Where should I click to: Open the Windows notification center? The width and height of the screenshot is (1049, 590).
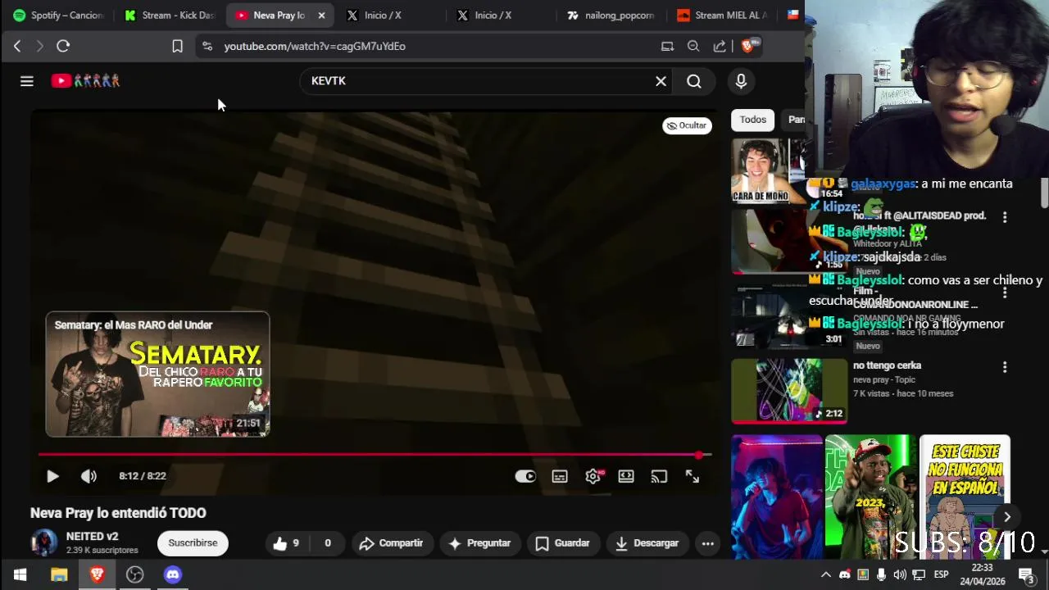tap(1027, 574)
